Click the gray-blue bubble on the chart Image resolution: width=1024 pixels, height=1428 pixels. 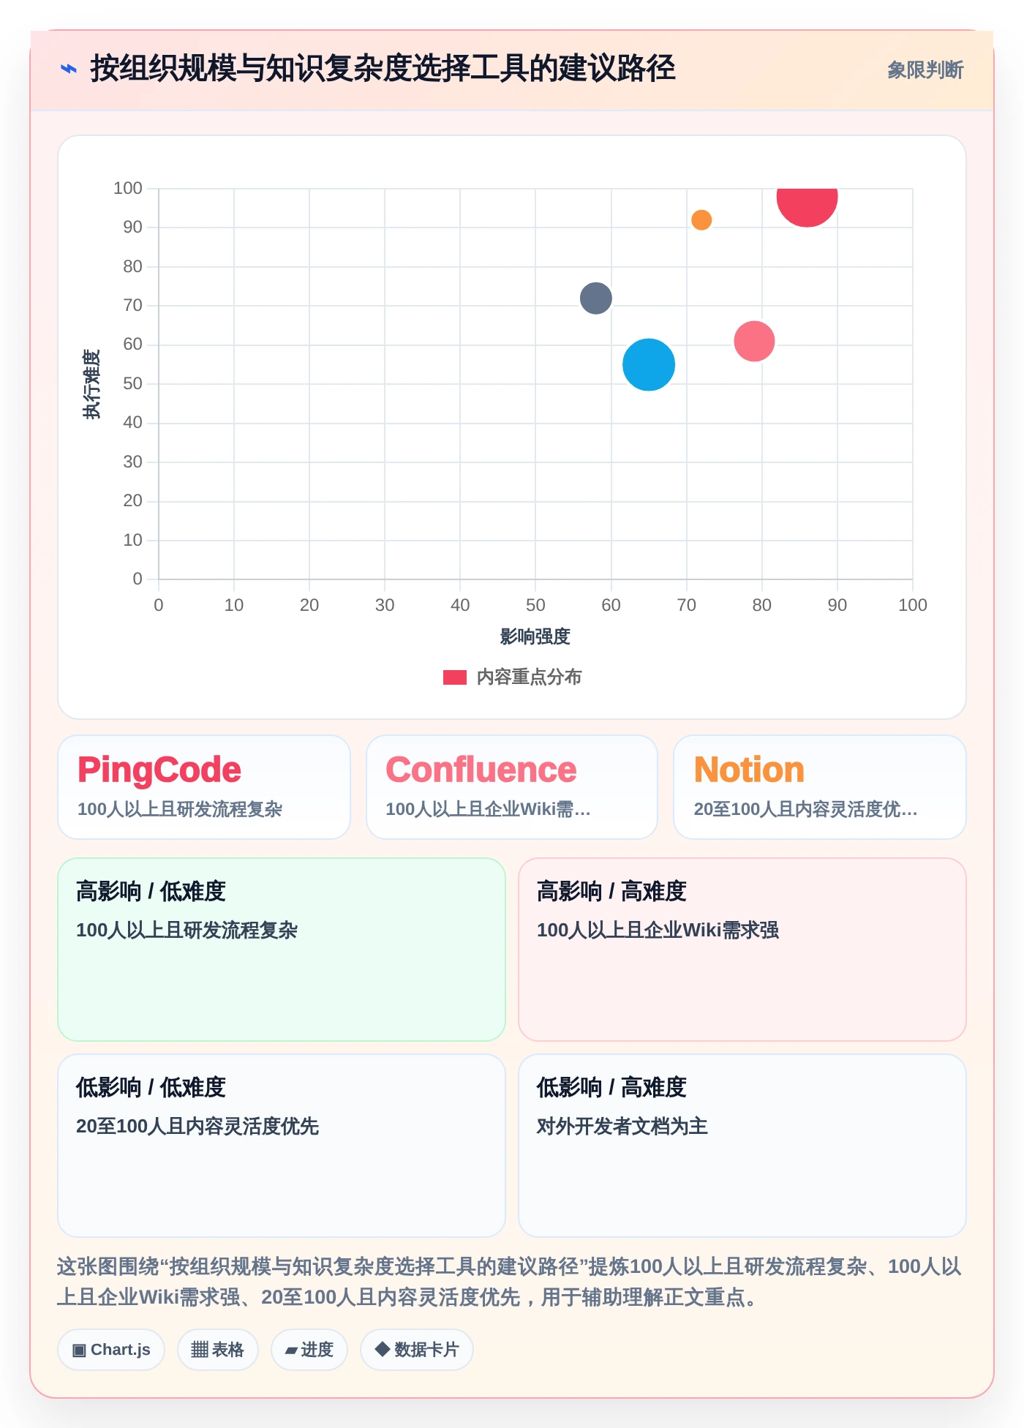(x=596, y=298)
